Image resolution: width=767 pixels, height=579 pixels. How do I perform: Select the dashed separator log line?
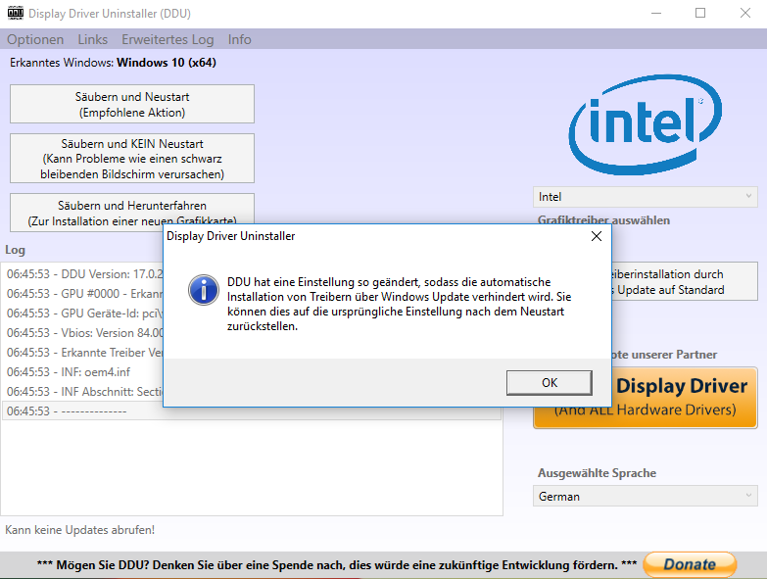coord(252,410)
